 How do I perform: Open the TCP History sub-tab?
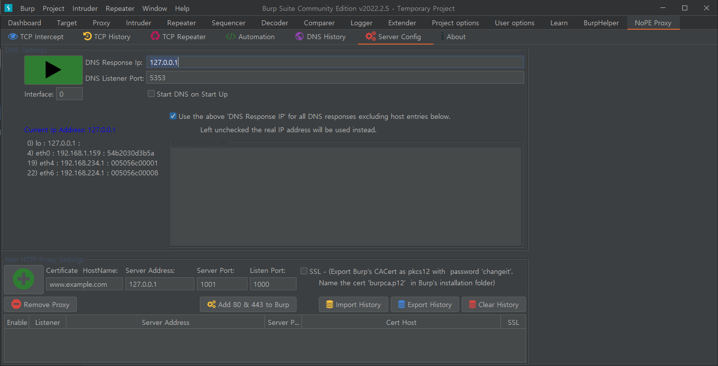point(107,37)
